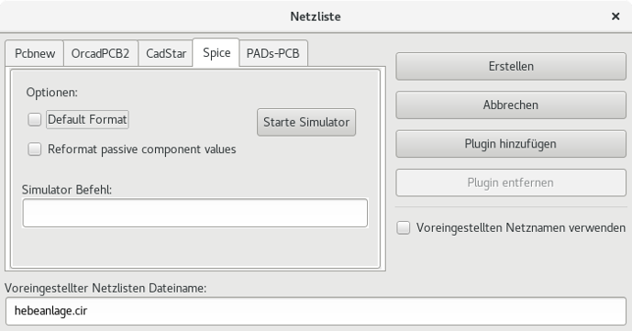Image resolution: width=632 pixels, height=331 pixels.
Task: Switch to the PADs-PCB tab
Action: point(272,53)
